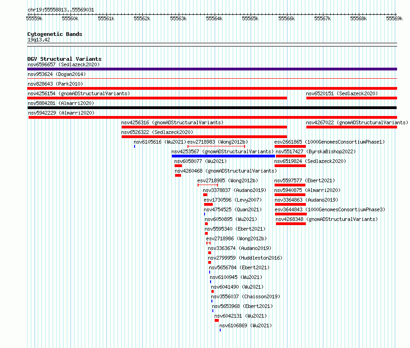
Task: Click nsv828643 (Park2010) label
Action: [x=55, y=84]
